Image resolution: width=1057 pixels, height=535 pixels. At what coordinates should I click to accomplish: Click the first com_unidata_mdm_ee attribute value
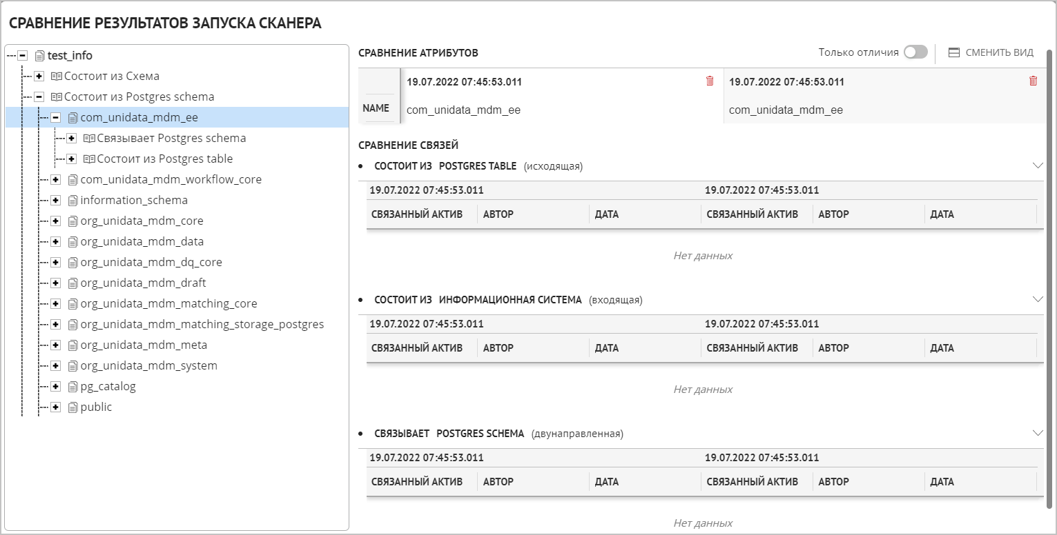coord(463,110)
